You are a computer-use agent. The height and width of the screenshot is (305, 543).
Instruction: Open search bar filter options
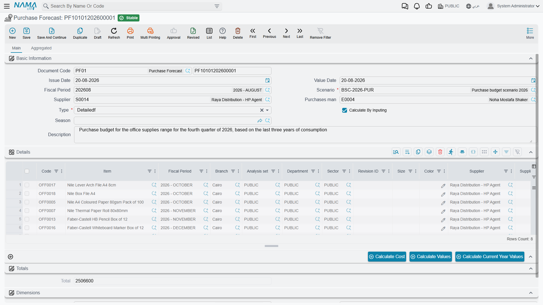(x=217, y=6)
